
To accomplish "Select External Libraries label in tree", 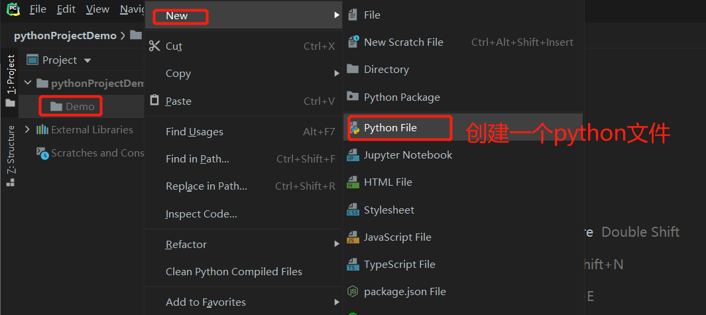I will tap(92, 130).
